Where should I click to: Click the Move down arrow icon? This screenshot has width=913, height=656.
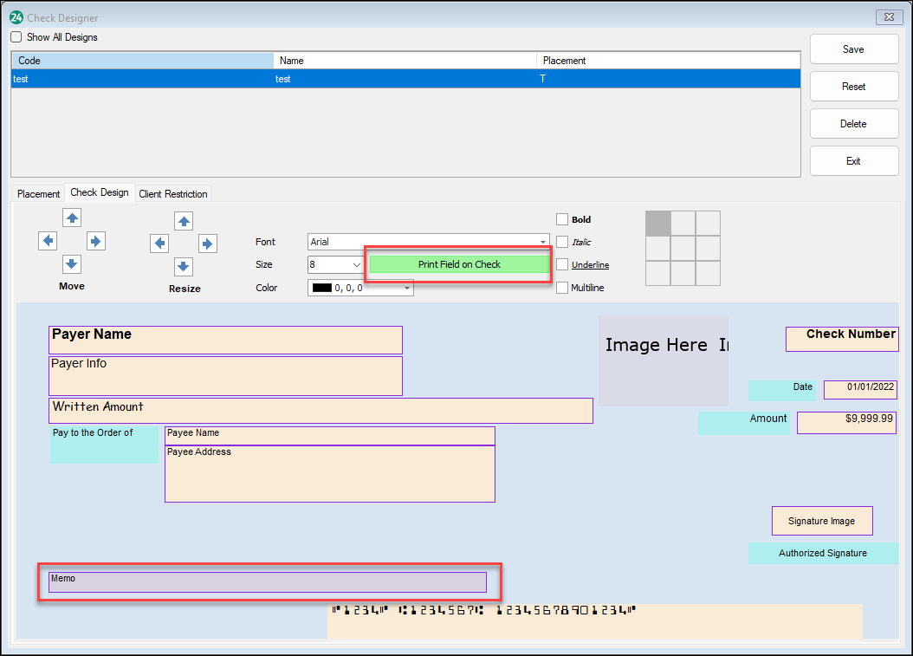click(72, 264)
